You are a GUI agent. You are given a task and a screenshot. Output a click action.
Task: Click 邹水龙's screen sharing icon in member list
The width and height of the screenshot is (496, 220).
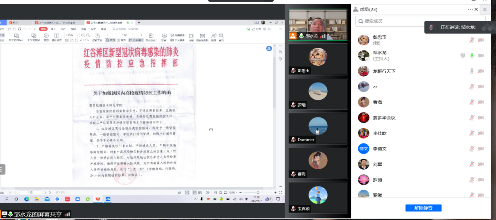(x=463, y=55)
